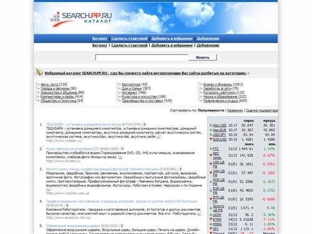The width and height of the screenshot is (312, 234).
Task: Click the red down arrow beside RTKM
Action: [x=211, y=219]
